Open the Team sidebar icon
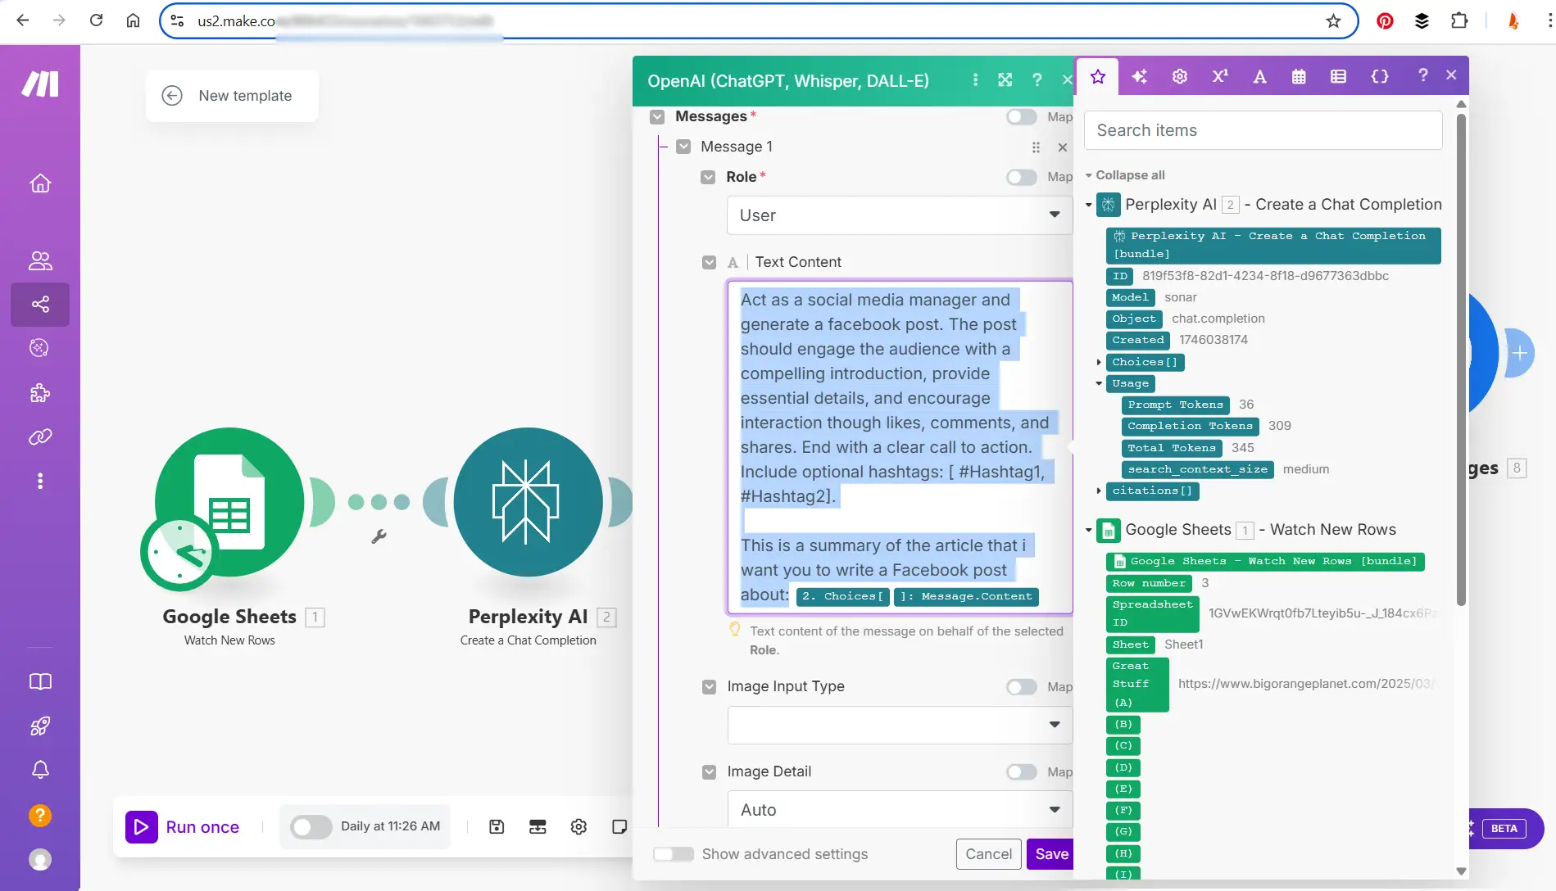Viewport: 1556px width, 891px height. 40,260
